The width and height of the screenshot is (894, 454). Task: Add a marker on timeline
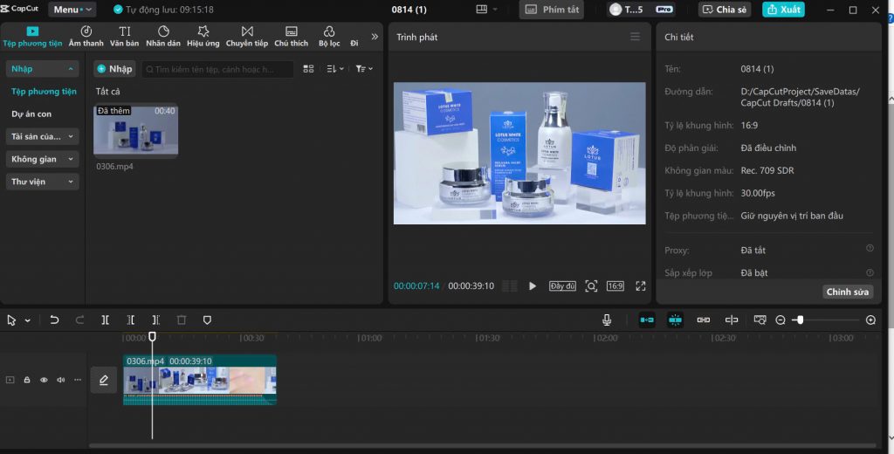pyautogui.click(x=207, y=320)
